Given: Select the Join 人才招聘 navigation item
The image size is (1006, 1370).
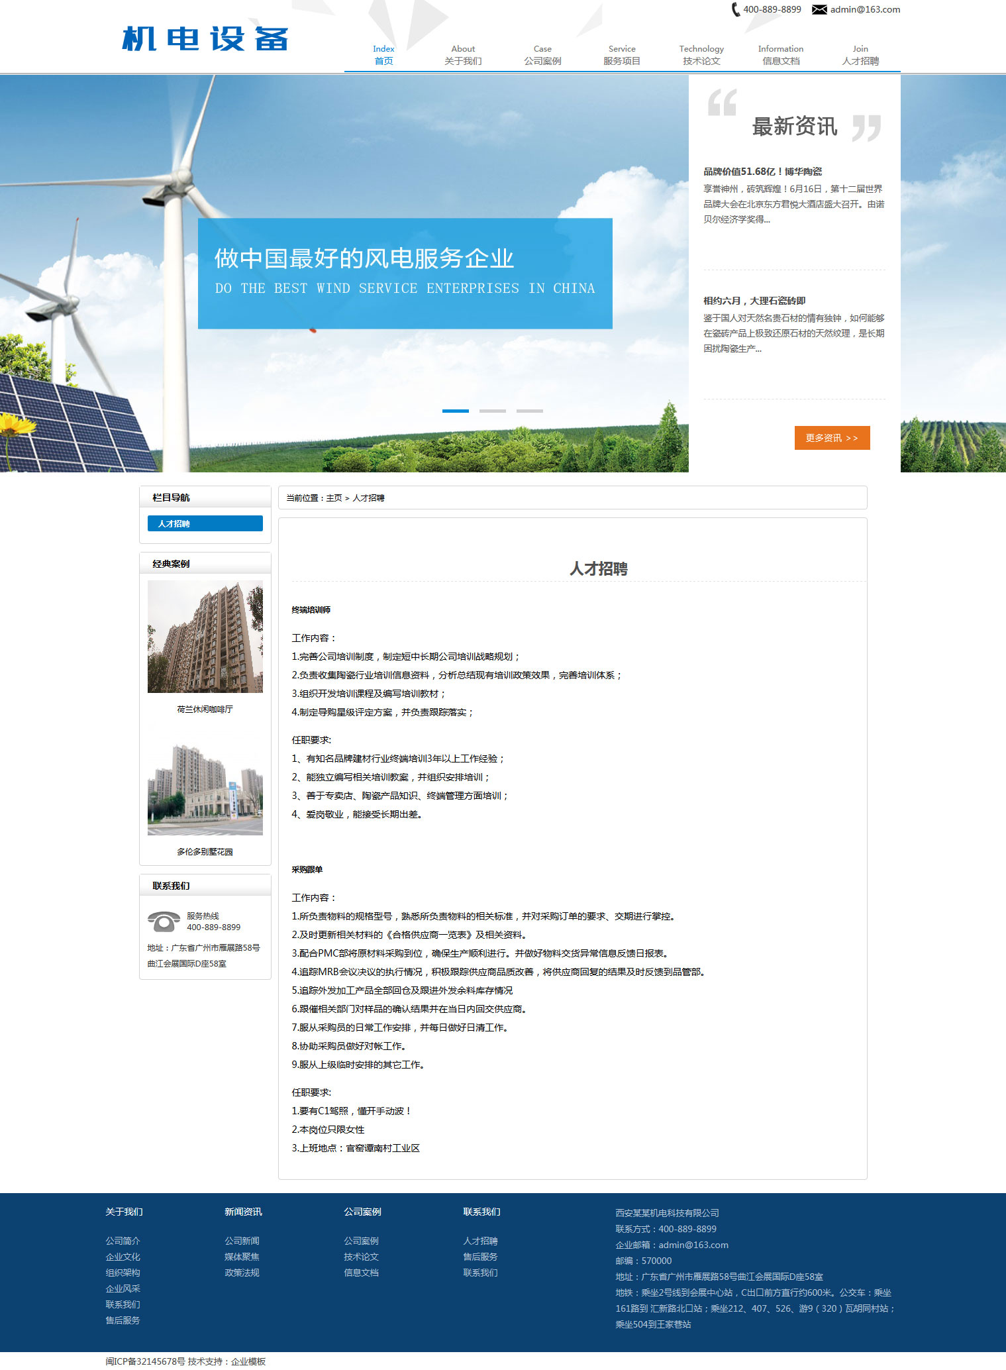Looking at the screenshot, I should 860,55.
